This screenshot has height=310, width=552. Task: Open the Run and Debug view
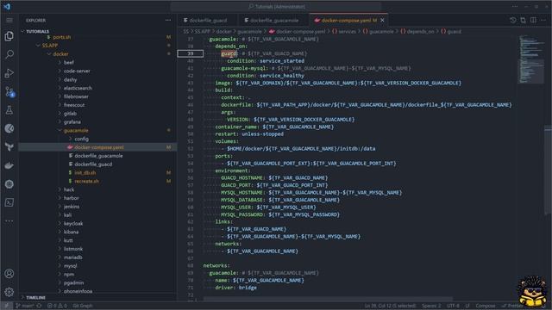click(9, 72)
